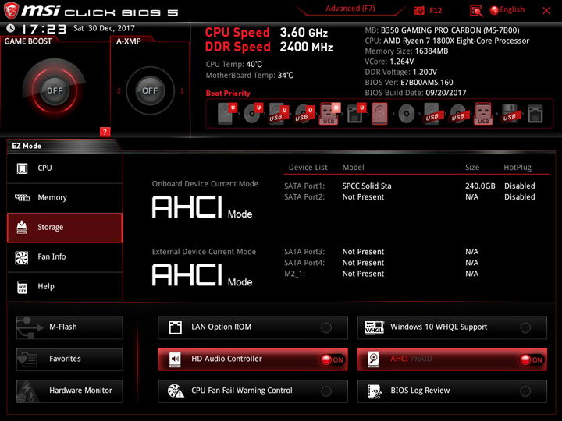The width and height of the screenshot is (562, 421).
Task: Click the 'SPCC Solid Sta' model entry
Action: coord(367,186)
